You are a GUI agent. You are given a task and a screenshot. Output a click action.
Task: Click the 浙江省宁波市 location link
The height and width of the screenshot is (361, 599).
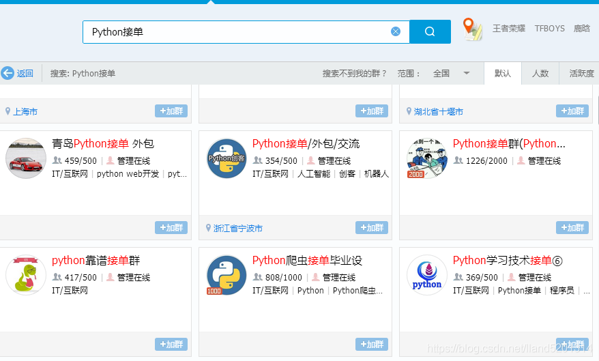click(x=237, y=229)
